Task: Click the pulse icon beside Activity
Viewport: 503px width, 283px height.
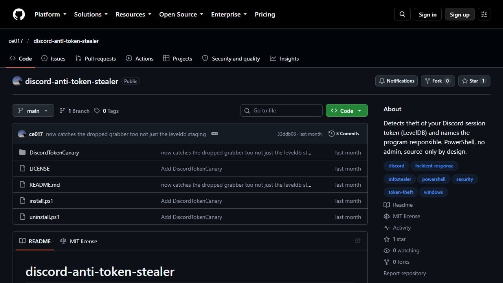Action: (x=387, y=228)
